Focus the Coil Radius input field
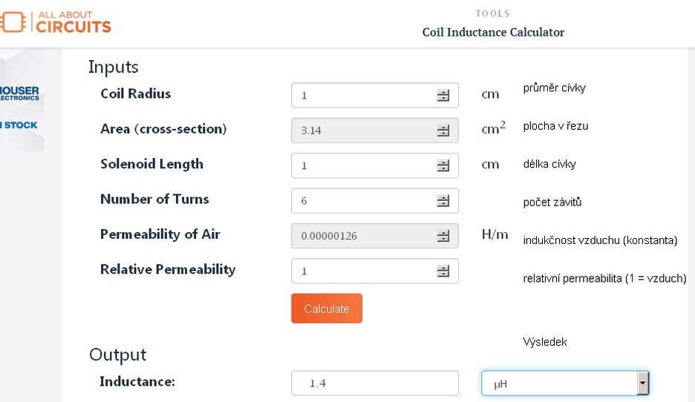This screenshot has height=402, width=695. click(374, 95)
